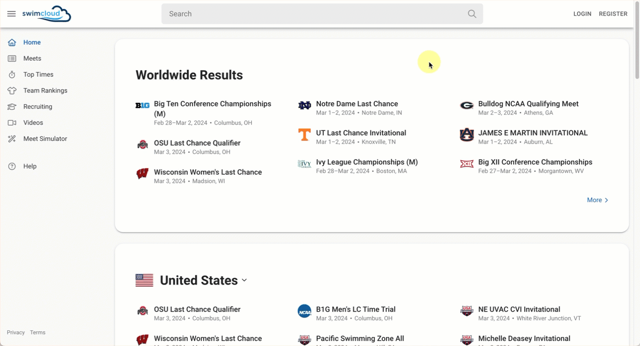Click USA Swimming logo beside NE UVAC
Image resolution: width=640 pixels, height=346 pixels.
click(x=467, y=311)
